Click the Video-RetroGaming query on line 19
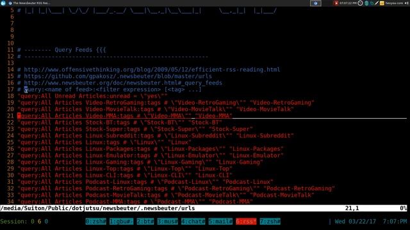410x230 pixels. point(166,103)
